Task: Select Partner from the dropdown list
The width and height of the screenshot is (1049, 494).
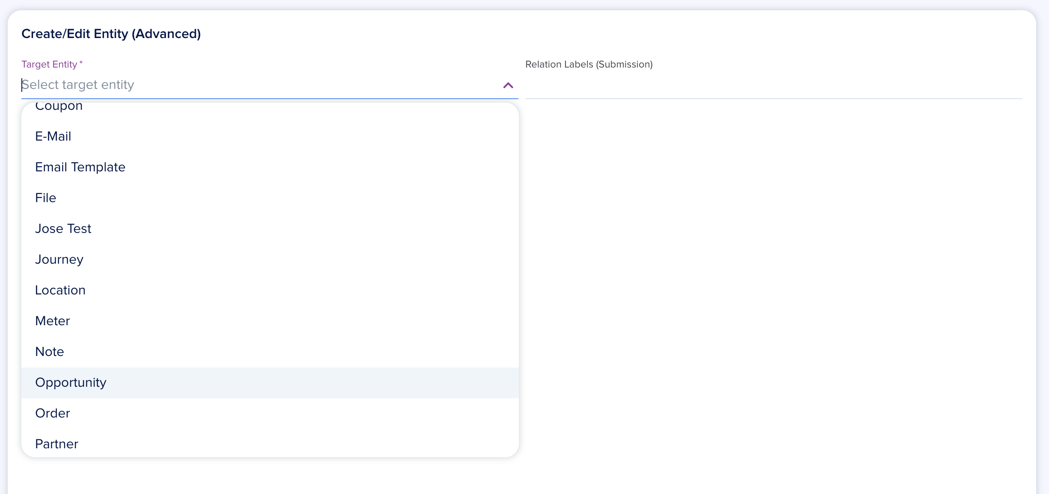Action: point(57,444)
